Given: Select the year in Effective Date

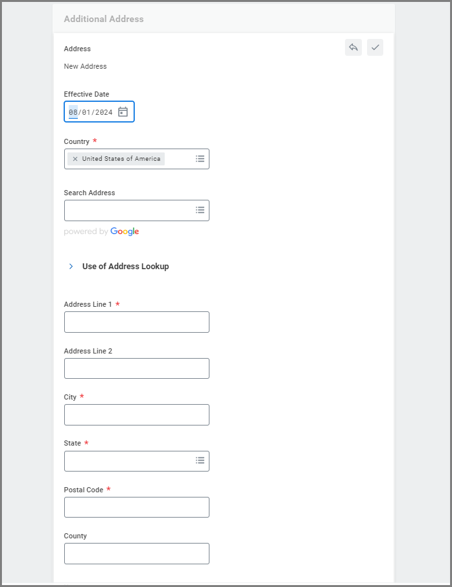Looking at the screenshot, I should (x=104, y=112).
